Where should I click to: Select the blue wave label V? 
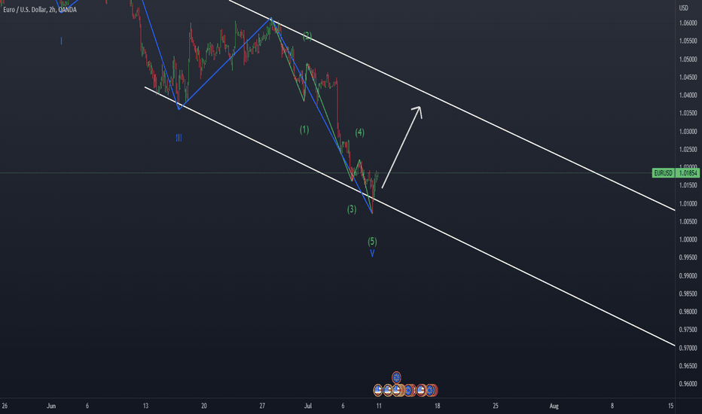tap(372, 254)
